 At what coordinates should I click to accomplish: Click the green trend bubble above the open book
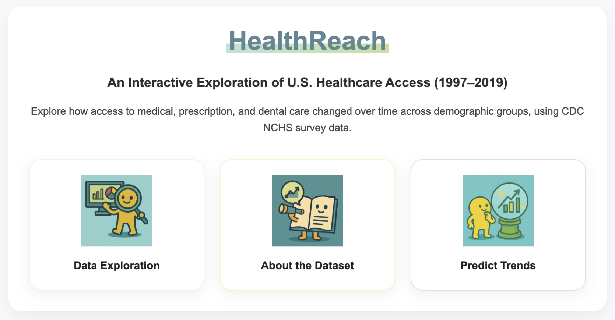pos(293,192)
